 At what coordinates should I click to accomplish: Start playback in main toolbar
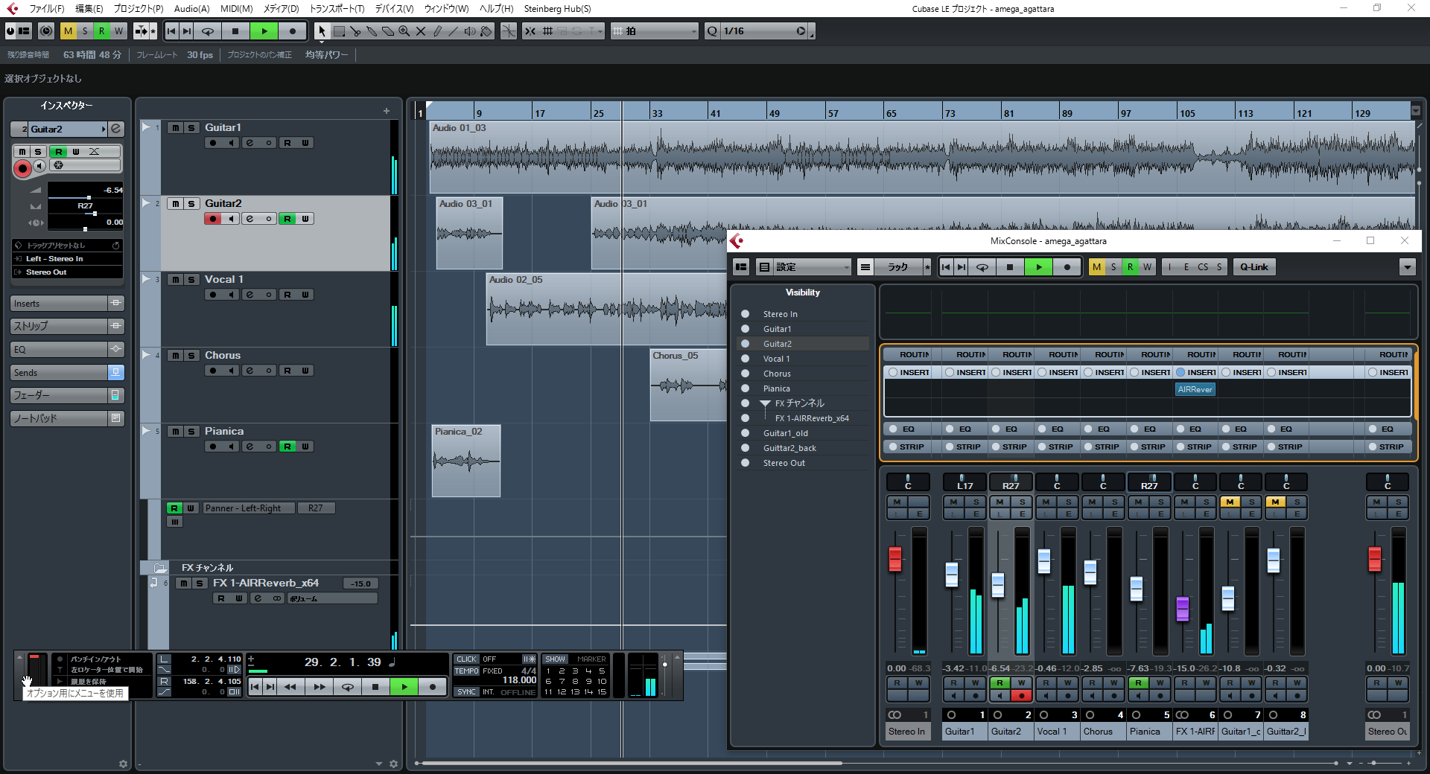tap(264, 31)
